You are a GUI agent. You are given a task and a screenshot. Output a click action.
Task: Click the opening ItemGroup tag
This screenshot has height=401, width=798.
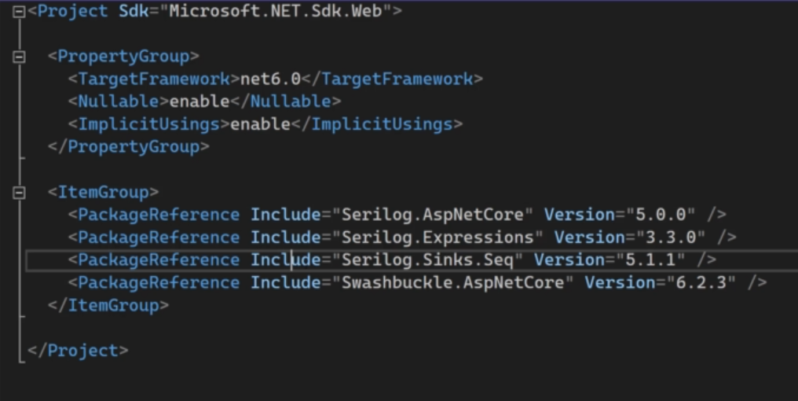pos(104,192)
